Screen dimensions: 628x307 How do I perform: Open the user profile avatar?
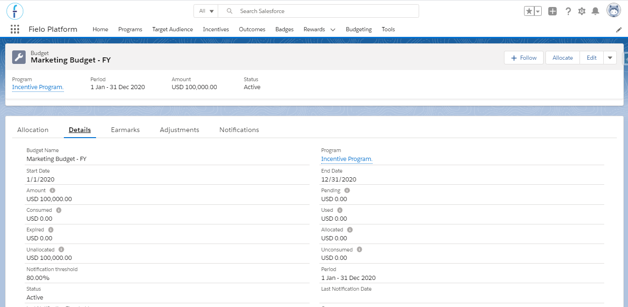coord(614,10)
